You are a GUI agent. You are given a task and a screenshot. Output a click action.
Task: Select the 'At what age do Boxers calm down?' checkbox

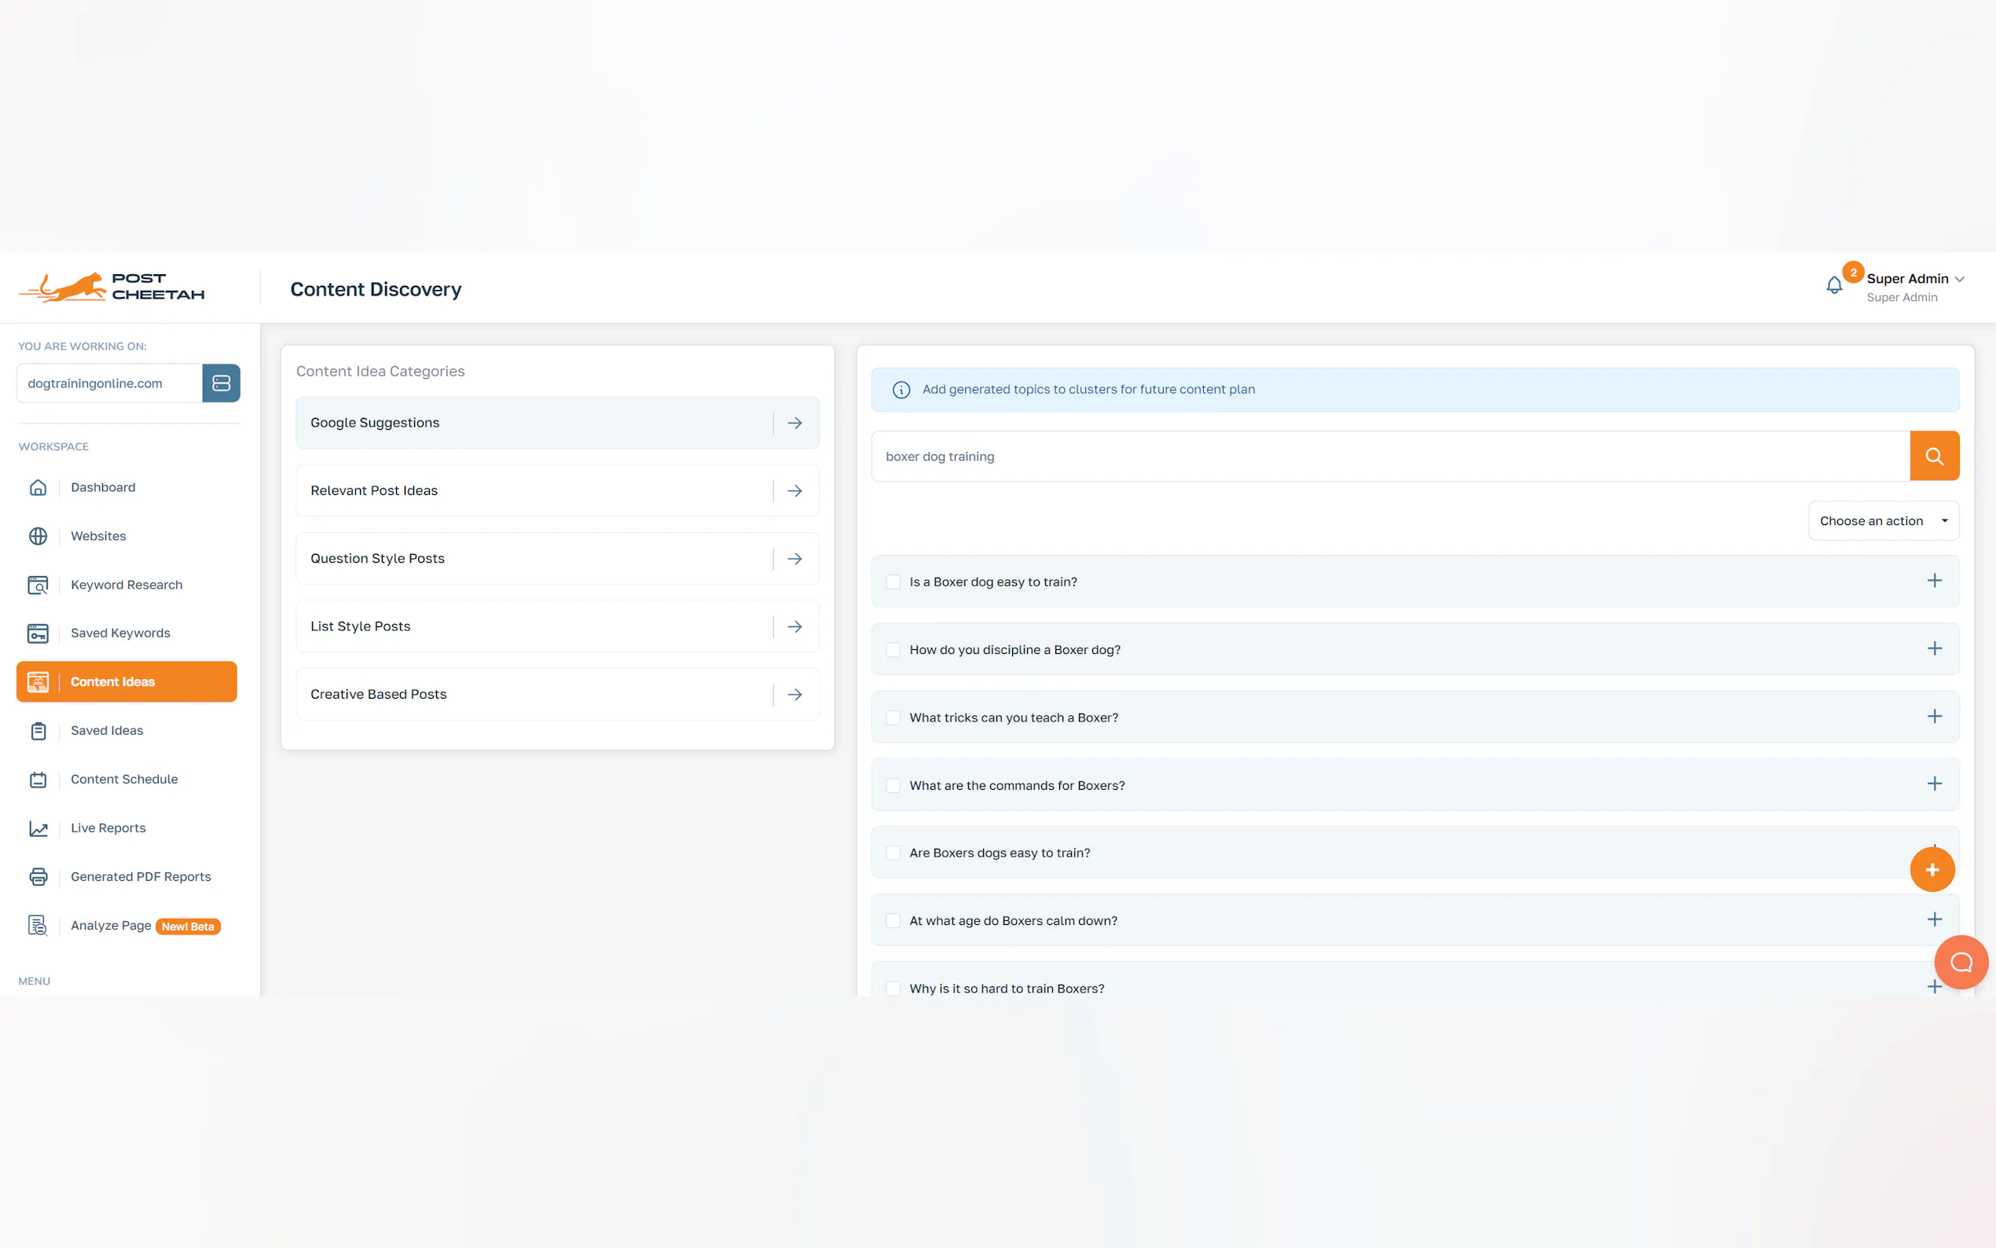893,920
